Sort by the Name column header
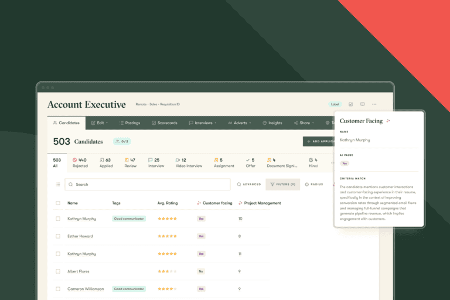 (73, 203)
